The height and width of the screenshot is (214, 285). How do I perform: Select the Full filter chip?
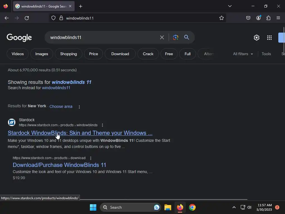click(x=188, y=54)
